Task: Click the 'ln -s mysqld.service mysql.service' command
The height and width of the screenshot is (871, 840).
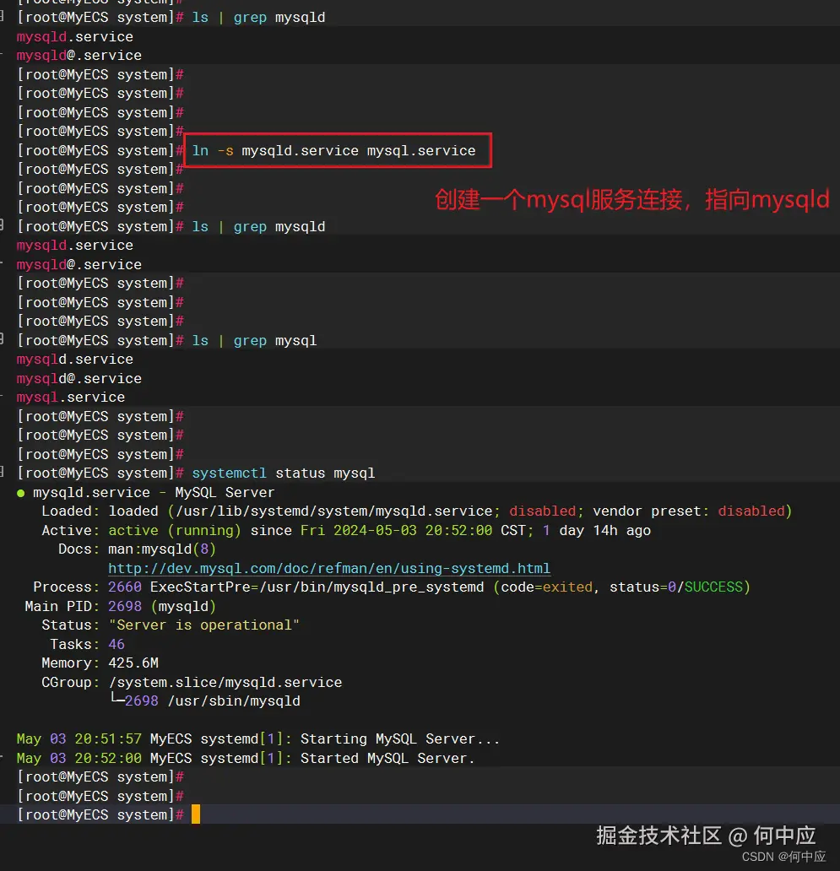Action: [x=333, y=150]
